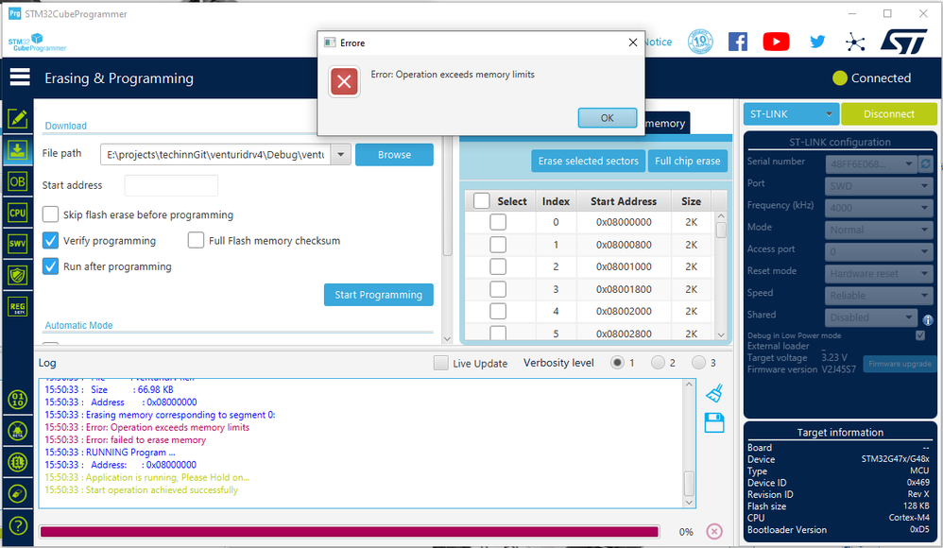Click the log panel vertical scrollbar

[x=689, y=443]
